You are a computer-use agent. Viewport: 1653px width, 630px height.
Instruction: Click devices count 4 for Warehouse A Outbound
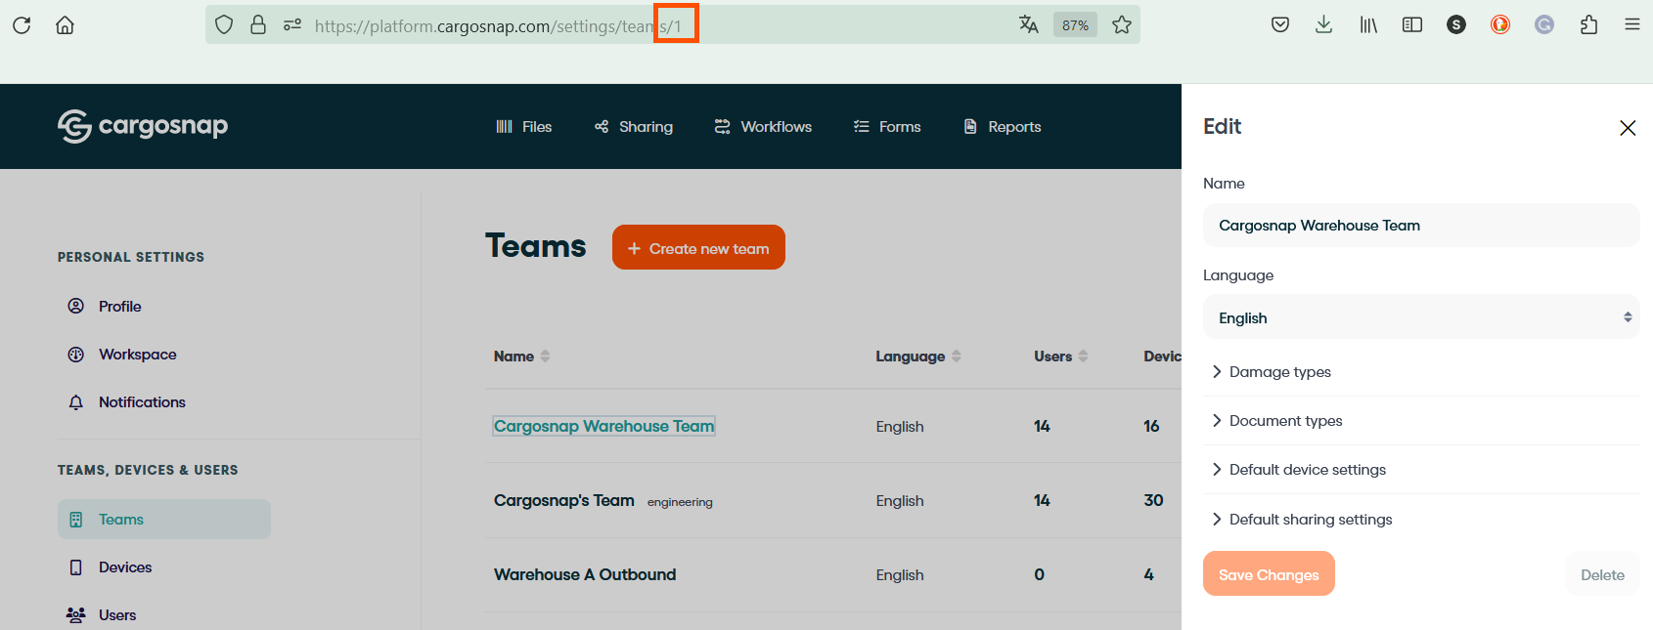[1148, 575]
